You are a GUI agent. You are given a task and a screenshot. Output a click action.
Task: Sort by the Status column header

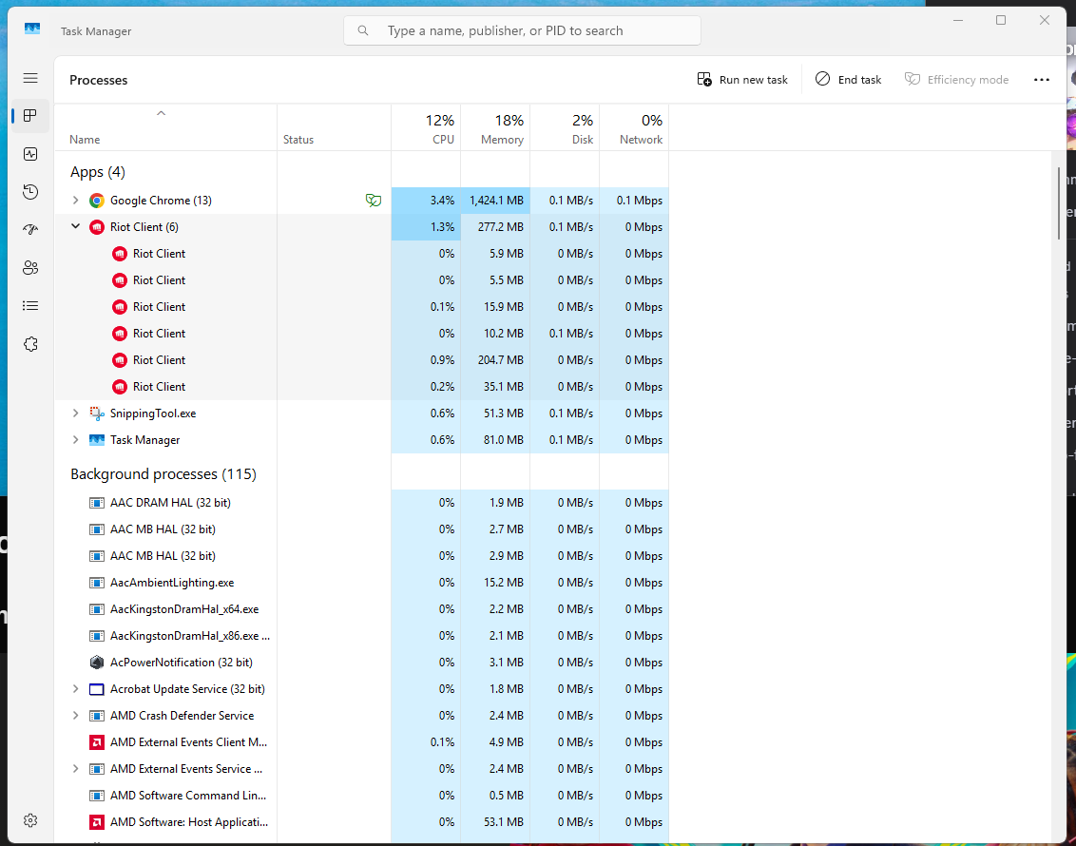[x=335, y=127]
